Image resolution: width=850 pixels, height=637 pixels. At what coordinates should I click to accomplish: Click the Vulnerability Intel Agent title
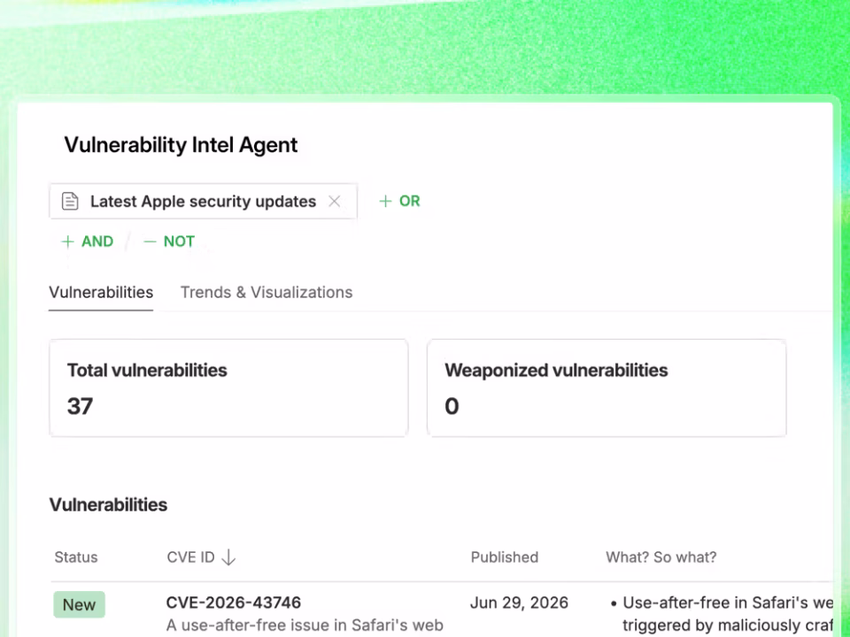(181, 144)
